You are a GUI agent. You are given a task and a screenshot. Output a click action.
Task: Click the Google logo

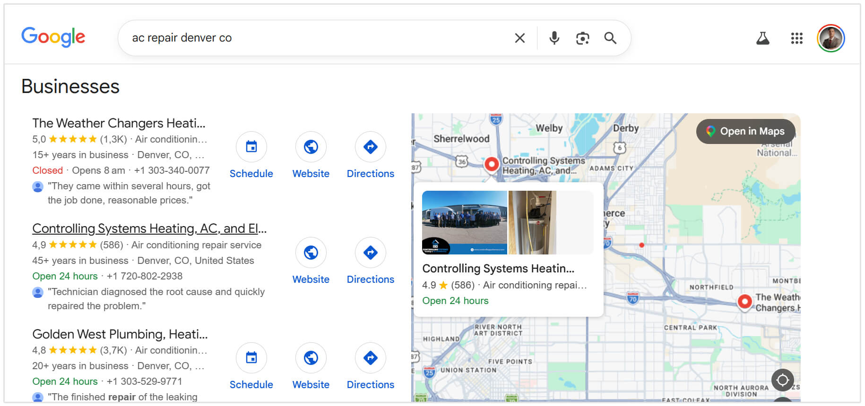click(x=53, y=37)
